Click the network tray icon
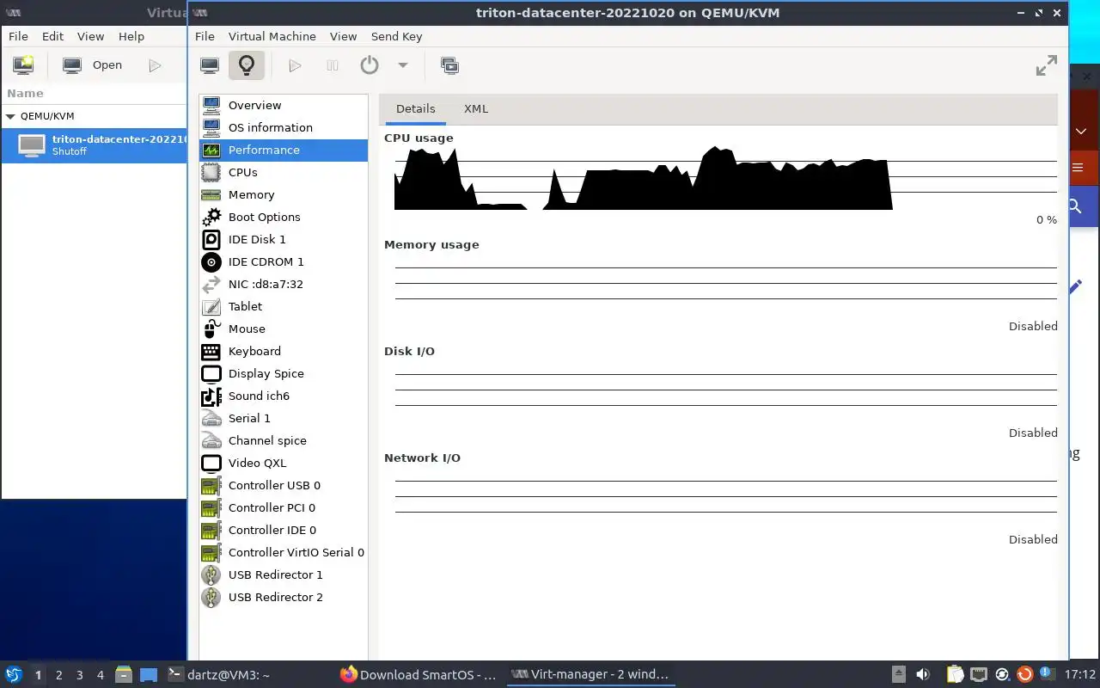This screenshot has width=1100, height=688. 979,675
